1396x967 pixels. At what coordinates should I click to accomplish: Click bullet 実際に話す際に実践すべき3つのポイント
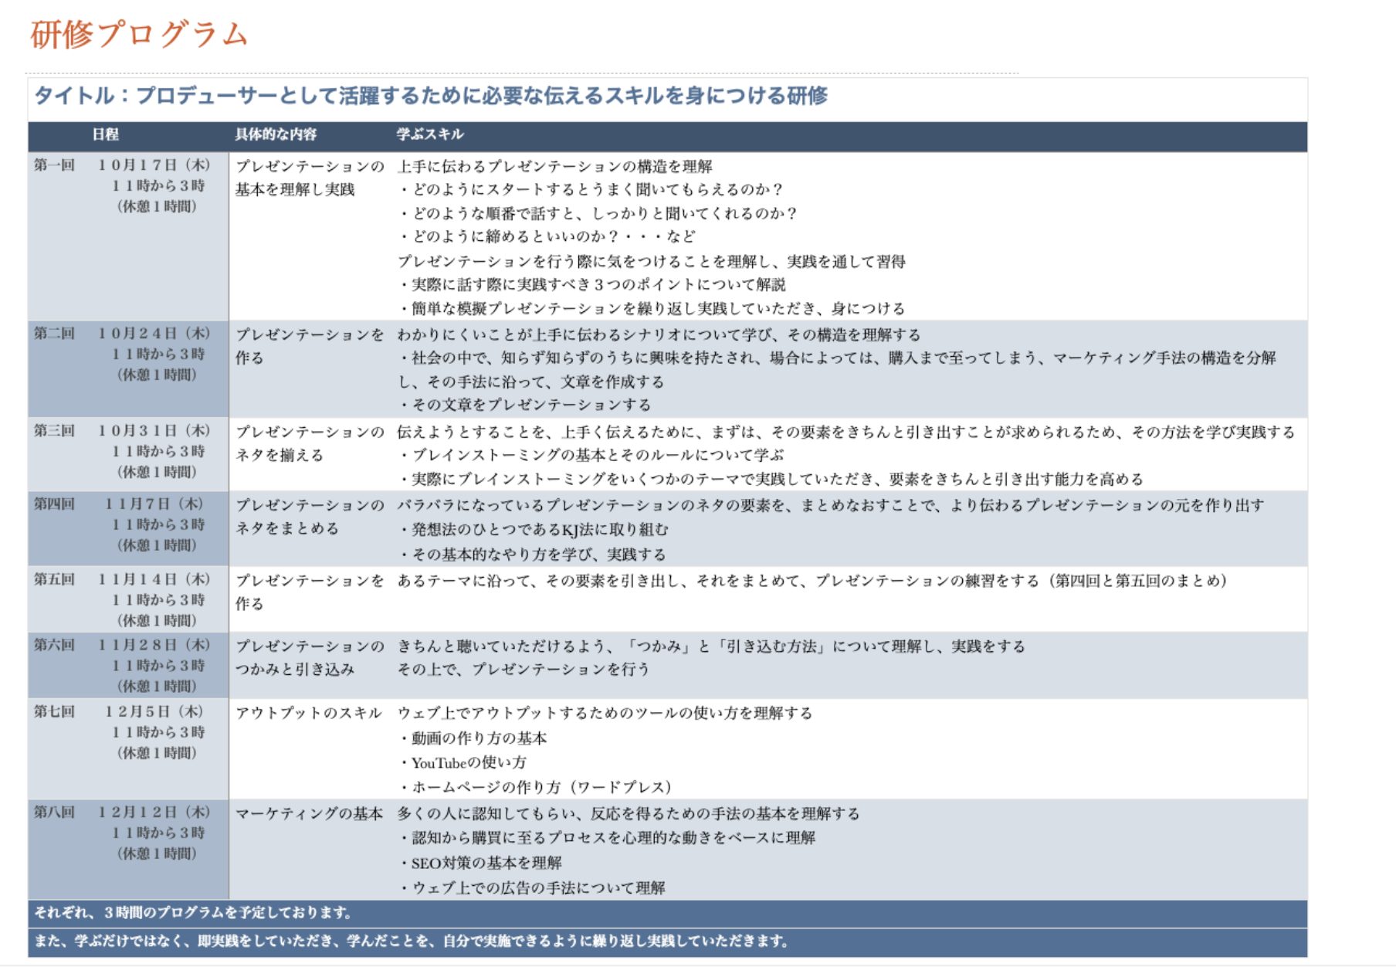point(593,284)
